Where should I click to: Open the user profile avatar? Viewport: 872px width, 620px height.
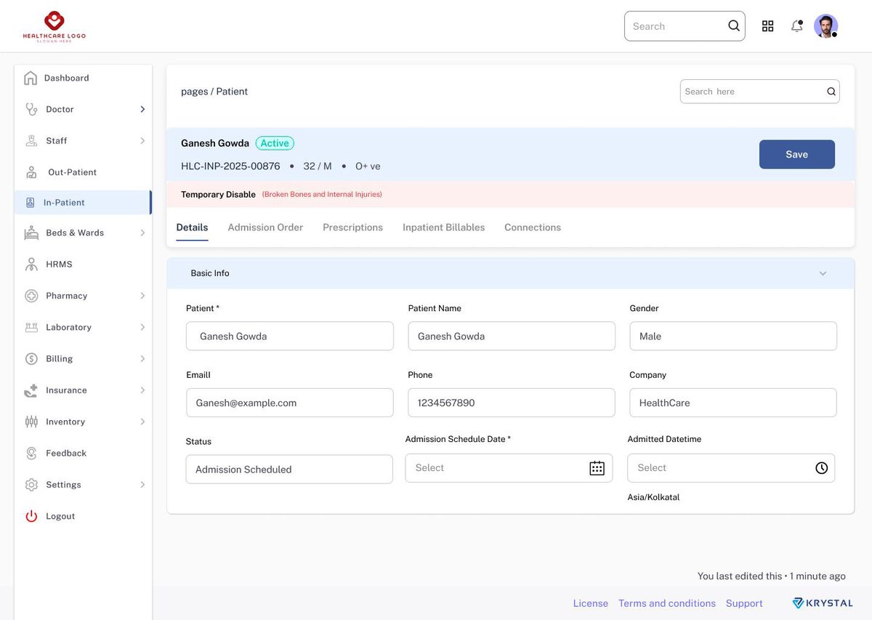click(x=825, y=26)
